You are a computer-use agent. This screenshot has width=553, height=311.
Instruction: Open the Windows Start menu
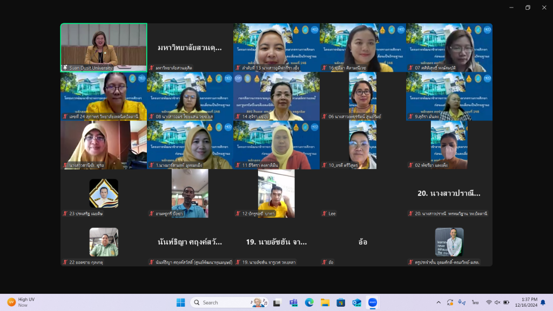[180, 302]
